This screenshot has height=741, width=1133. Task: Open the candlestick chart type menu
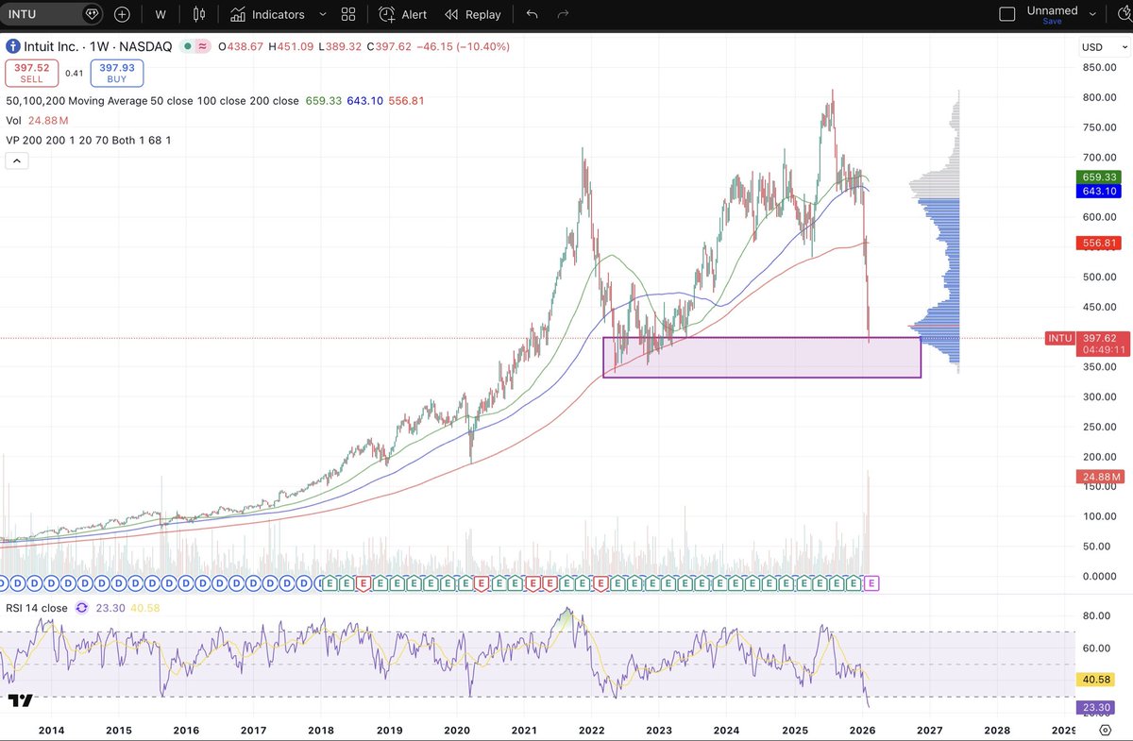[x=198, y=14]
